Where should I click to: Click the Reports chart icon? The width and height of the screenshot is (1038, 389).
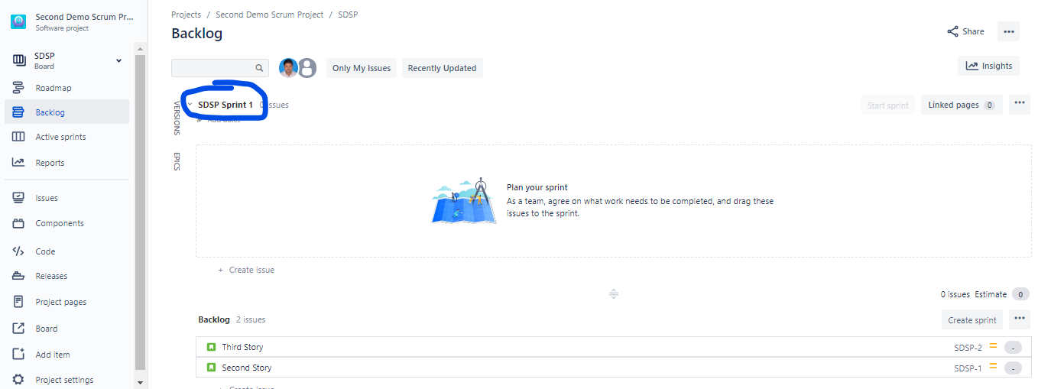[x=18, y=163]
